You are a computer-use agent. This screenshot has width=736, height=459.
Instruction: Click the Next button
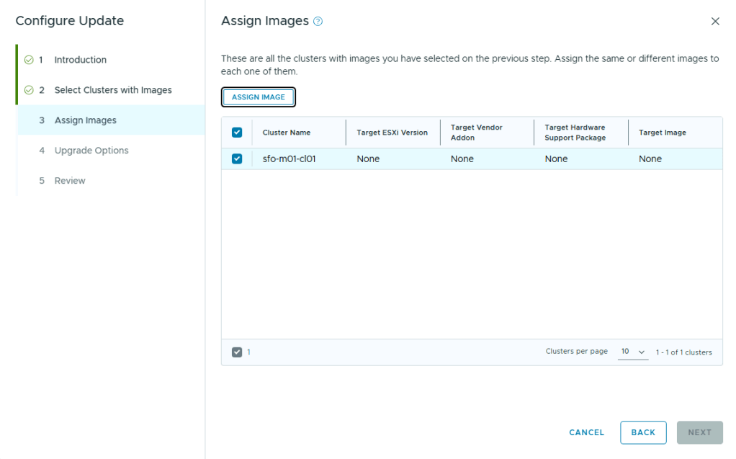(699, 432)
